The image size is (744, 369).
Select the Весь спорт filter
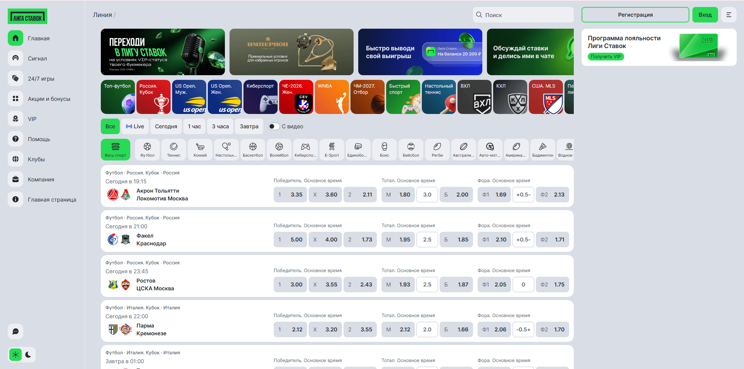(x=116, y=149)
